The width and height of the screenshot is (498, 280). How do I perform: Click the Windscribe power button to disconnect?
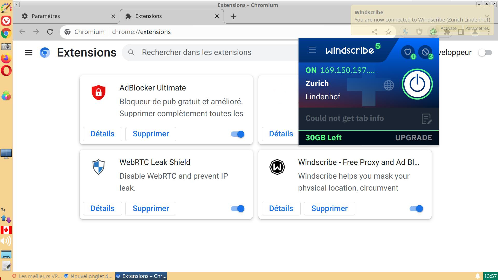coord(417,84)
